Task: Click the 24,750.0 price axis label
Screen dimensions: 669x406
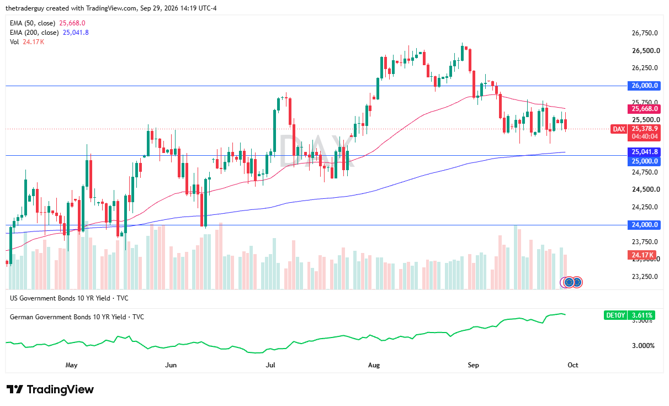Action: click(645, 172)
